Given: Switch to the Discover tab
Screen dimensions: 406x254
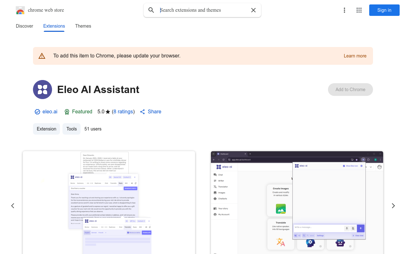Looking at the screenshot, I should 24,26.
